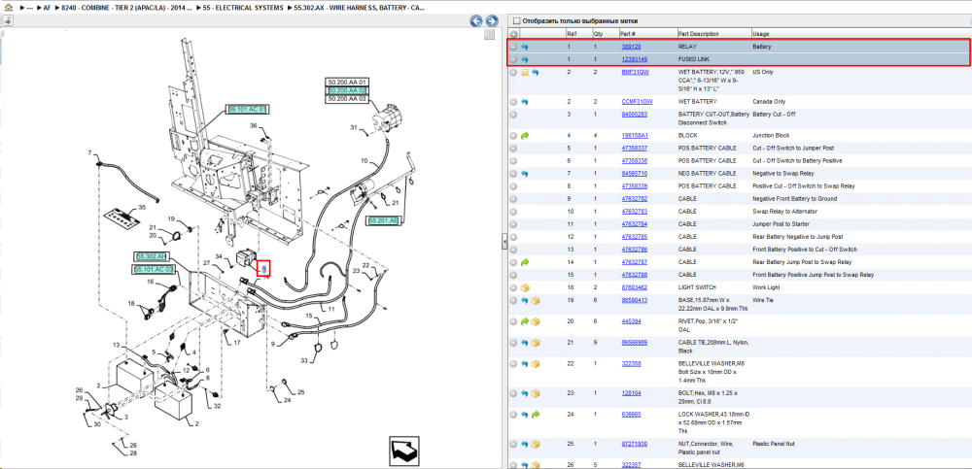Click the large print/export arrow icon below diagram
The height and width of the screenshot is (469, 972).
[404, 451]
